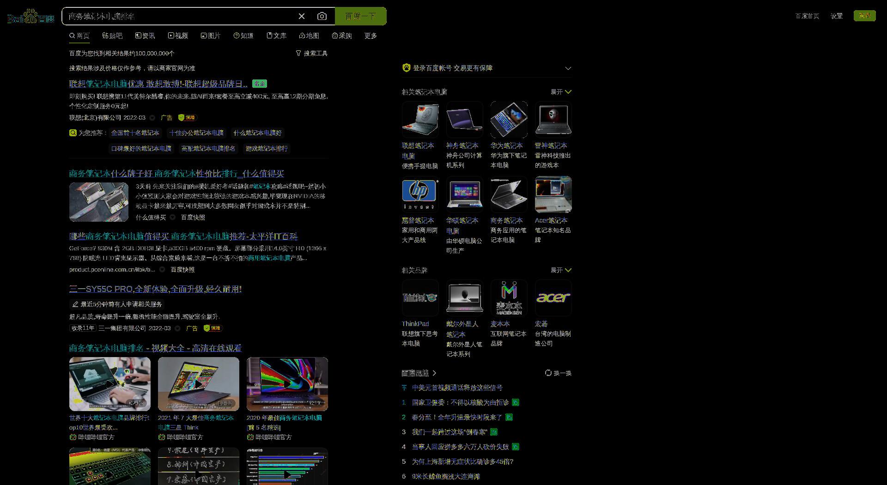This screenshot has width=887, height=485.
Task: Open 百度快照 for pconline result
Action: coord(182,270)
